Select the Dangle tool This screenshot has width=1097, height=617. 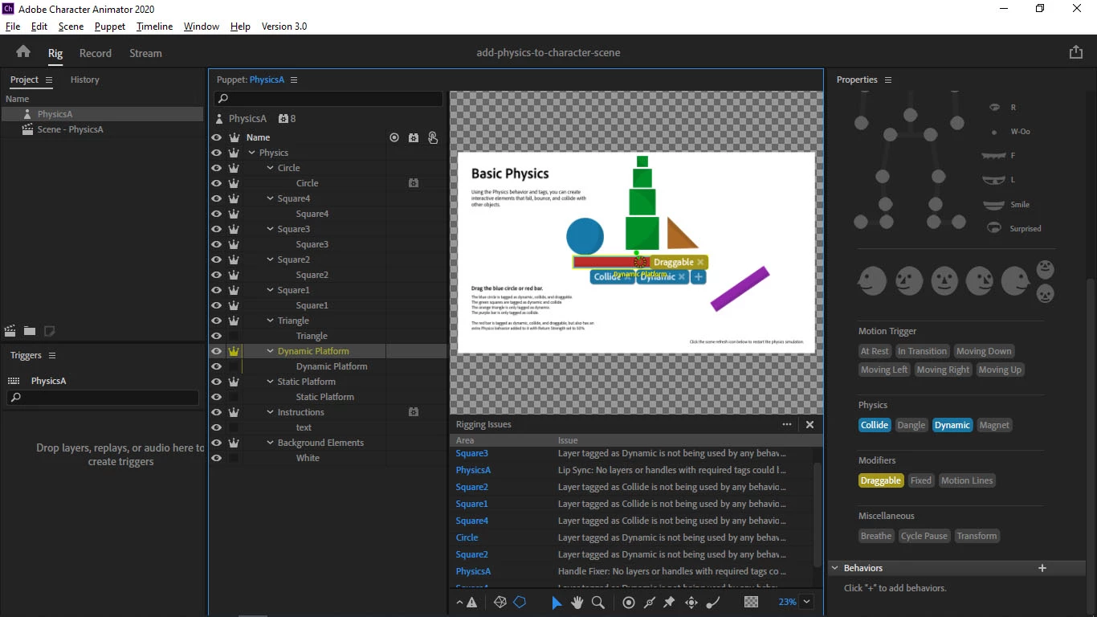pos(712,602)
